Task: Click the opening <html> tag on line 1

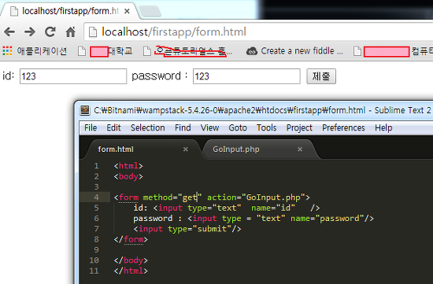Action: tap(128, 166)
